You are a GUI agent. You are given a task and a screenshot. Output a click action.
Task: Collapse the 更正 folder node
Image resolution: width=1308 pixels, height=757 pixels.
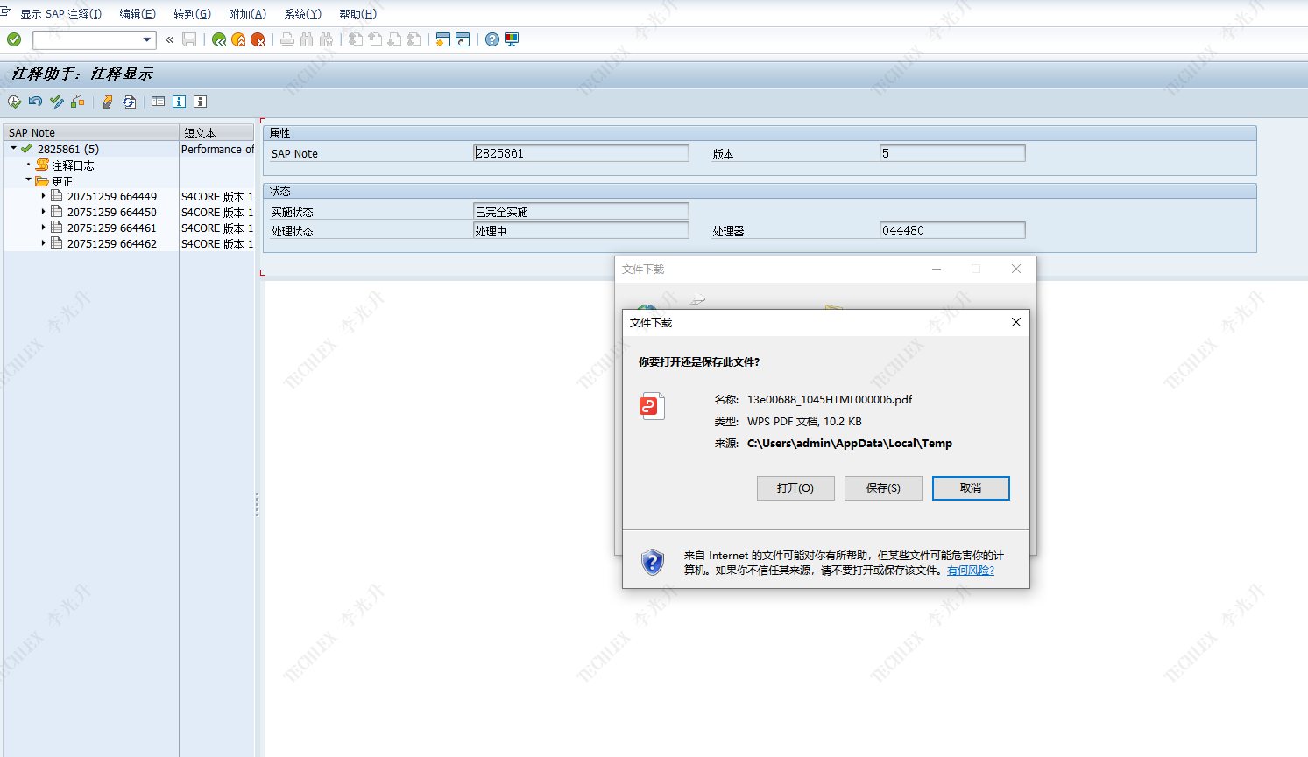click(x=29, y=180)
